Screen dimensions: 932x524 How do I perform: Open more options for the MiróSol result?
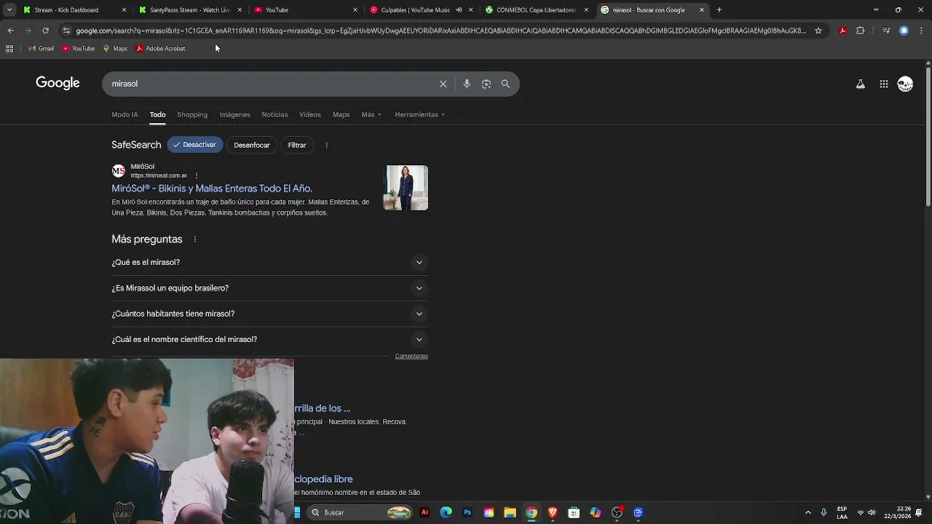[196, 175]
